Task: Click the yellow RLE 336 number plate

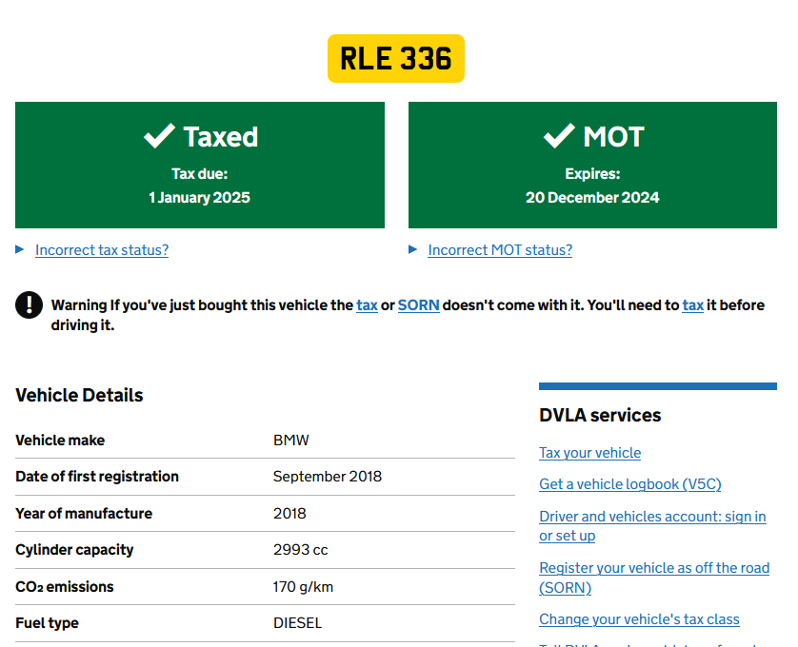Action: (396, 58)
